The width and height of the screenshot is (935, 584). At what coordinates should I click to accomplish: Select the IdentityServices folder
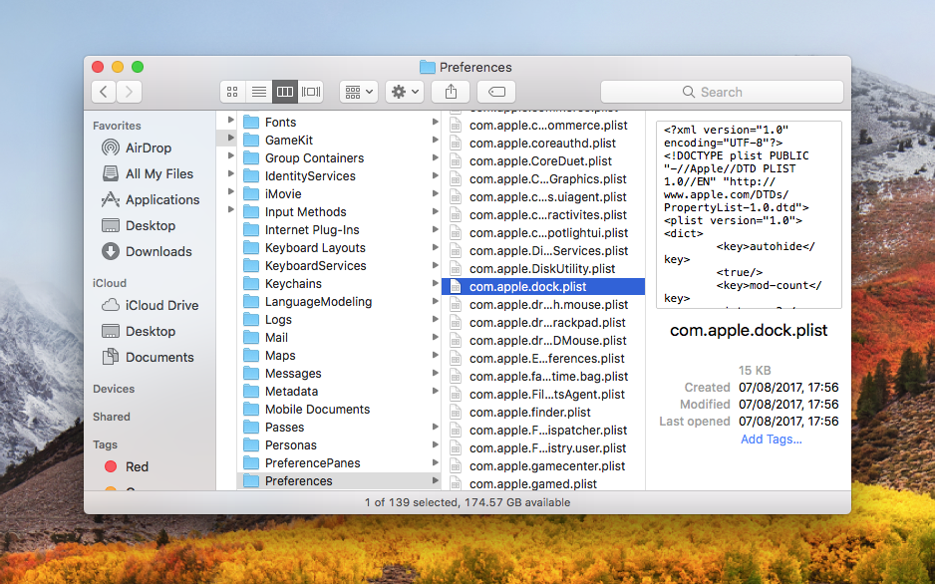(339, 175)
